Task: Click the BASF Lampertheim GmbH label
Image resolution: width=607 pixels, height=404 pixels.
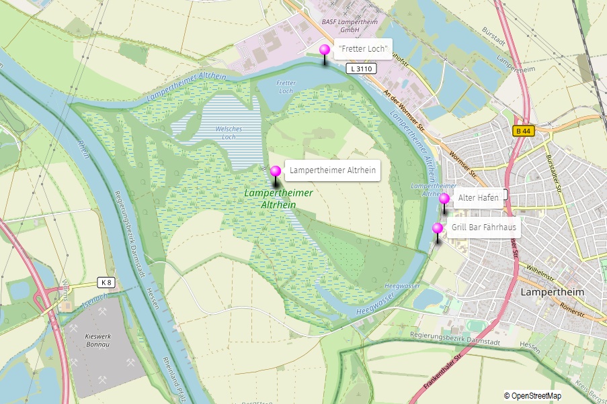Action: (350, 26)
